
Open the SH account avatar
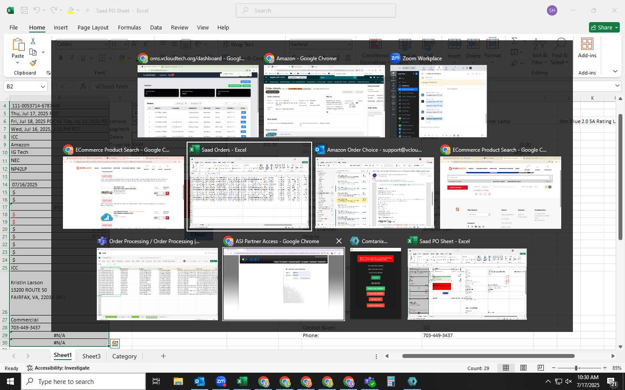(x=552, y=10)
